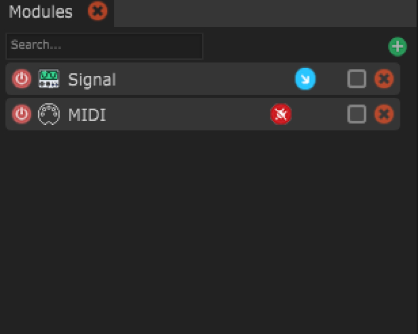The height and width of the screenshot is (334, 418).
Task: Click the MIDI connector type icon
Action: [x=49, y=114]
